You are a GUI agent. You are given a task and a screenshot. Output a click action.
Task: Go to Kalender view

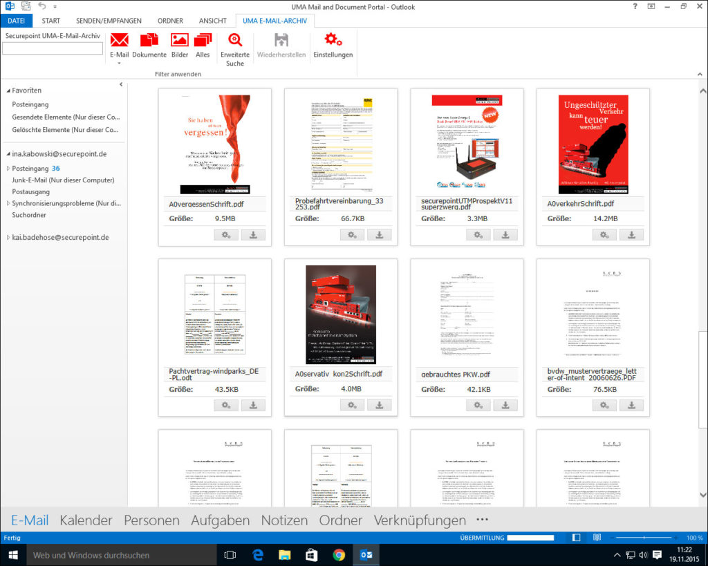(x=86, y=520)
